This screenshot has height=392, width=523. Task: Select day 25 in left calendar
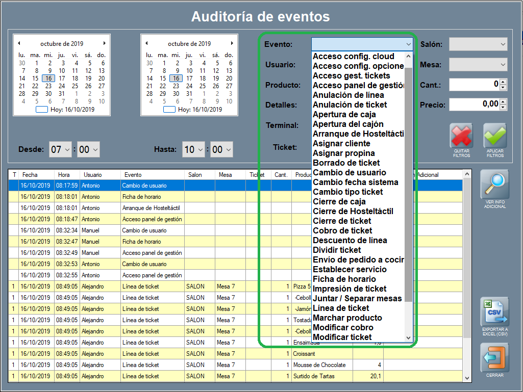point(75,86)
